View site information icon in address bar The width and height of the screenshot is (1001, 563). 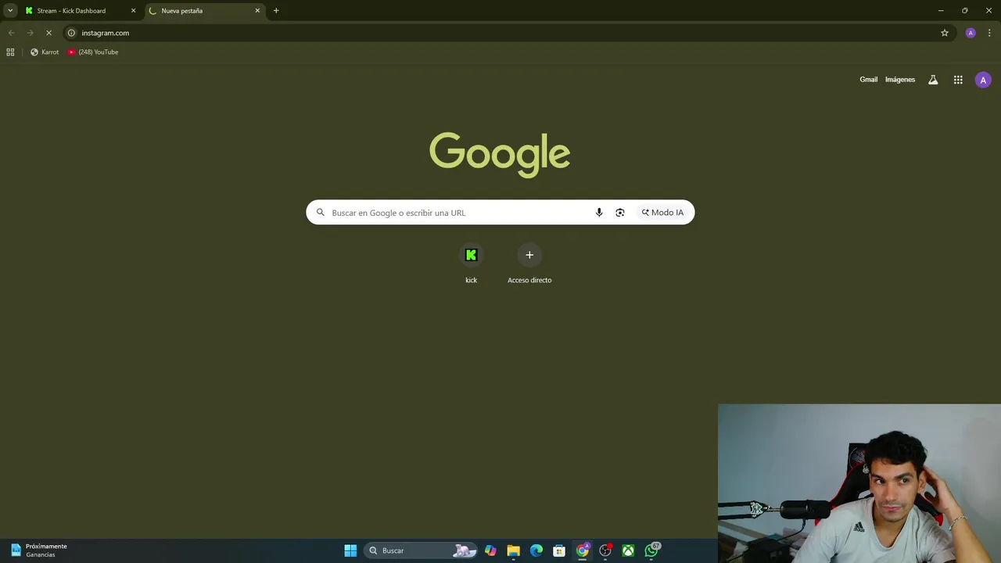tap(71, 33)
